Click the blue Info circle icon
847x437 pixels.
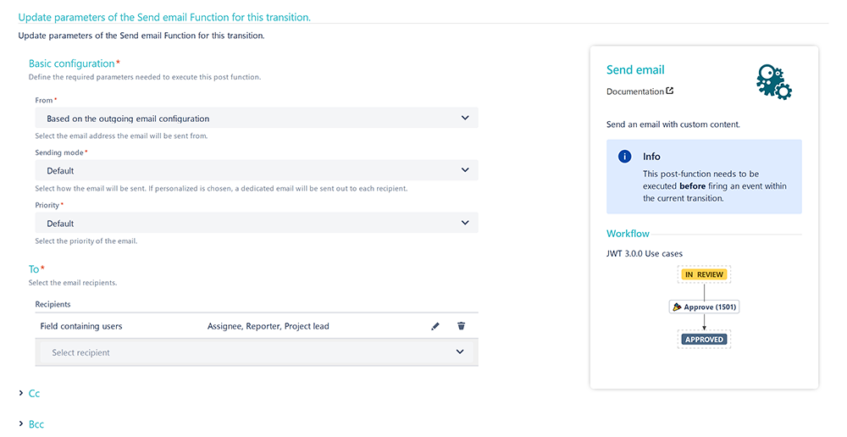coord(624,157)
